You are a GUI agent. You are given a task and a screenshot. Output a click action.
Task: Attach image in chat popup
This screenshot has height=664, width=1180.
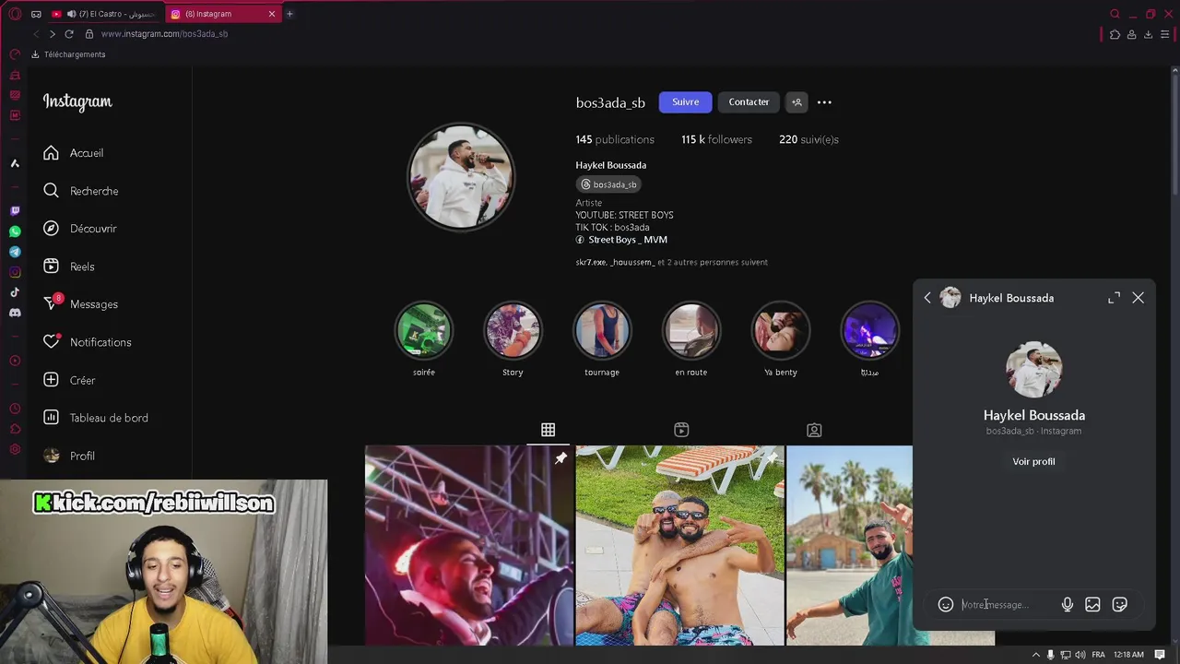[x=1092, y=605]
